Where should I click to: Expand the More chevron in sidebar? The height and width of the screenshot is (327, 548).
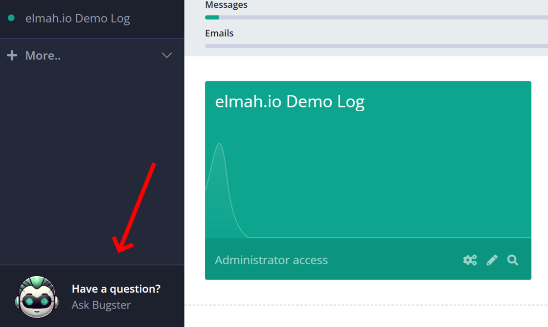pyautogui.click(x=167, y=55)
